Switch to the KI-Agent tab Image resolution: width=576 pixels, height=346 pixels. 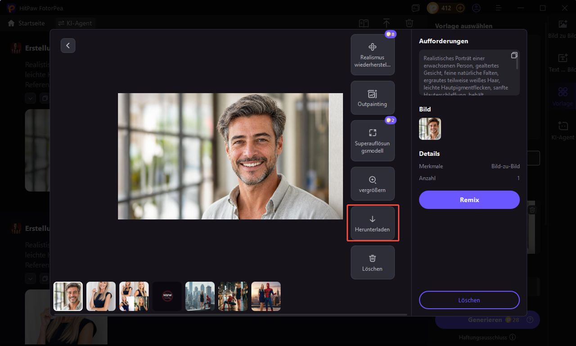(75, 23)
